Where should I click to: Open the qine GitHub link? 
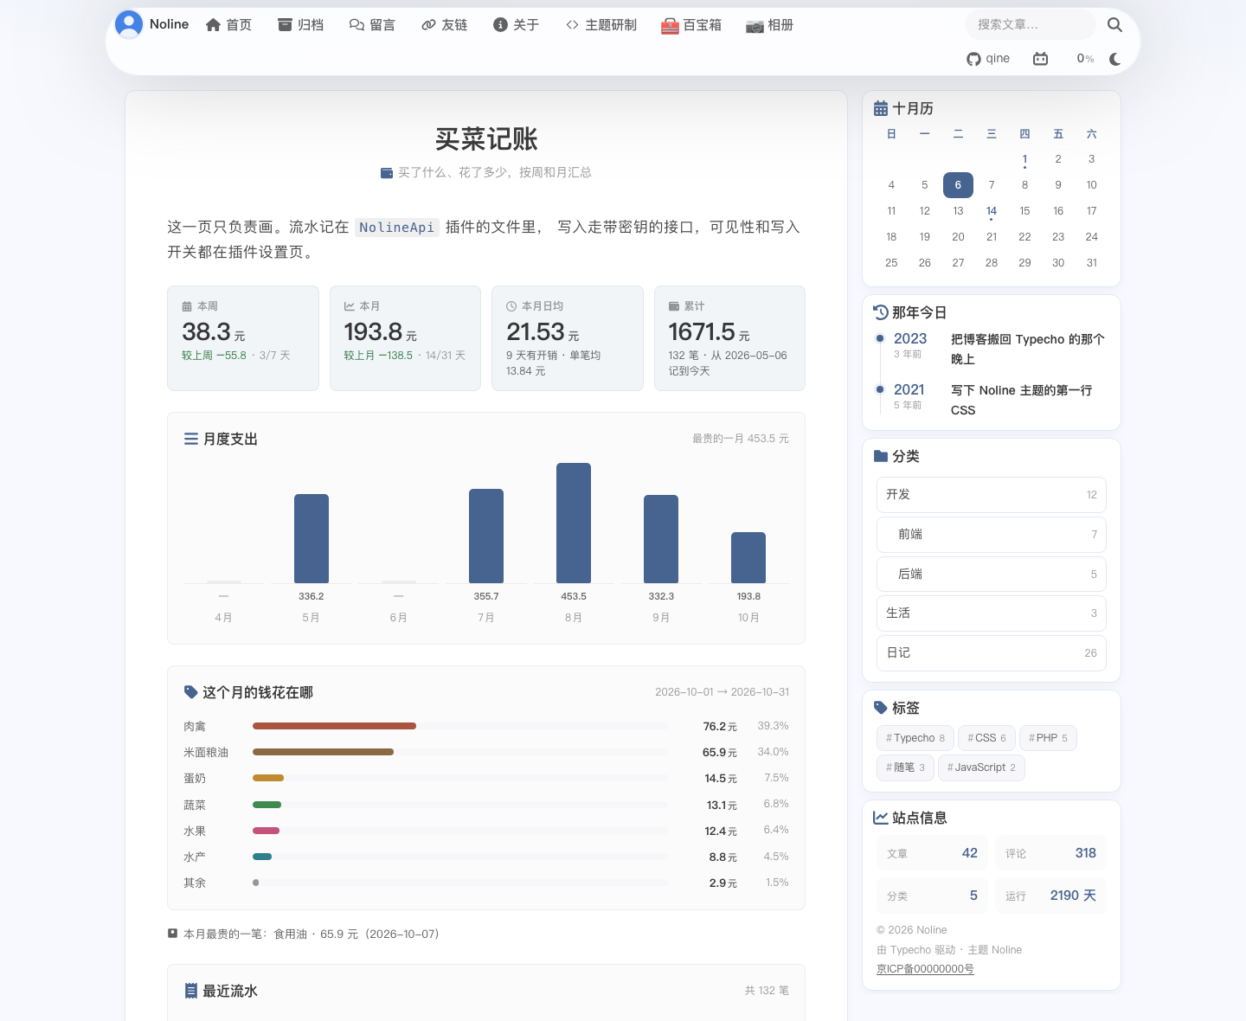point(988,59)
